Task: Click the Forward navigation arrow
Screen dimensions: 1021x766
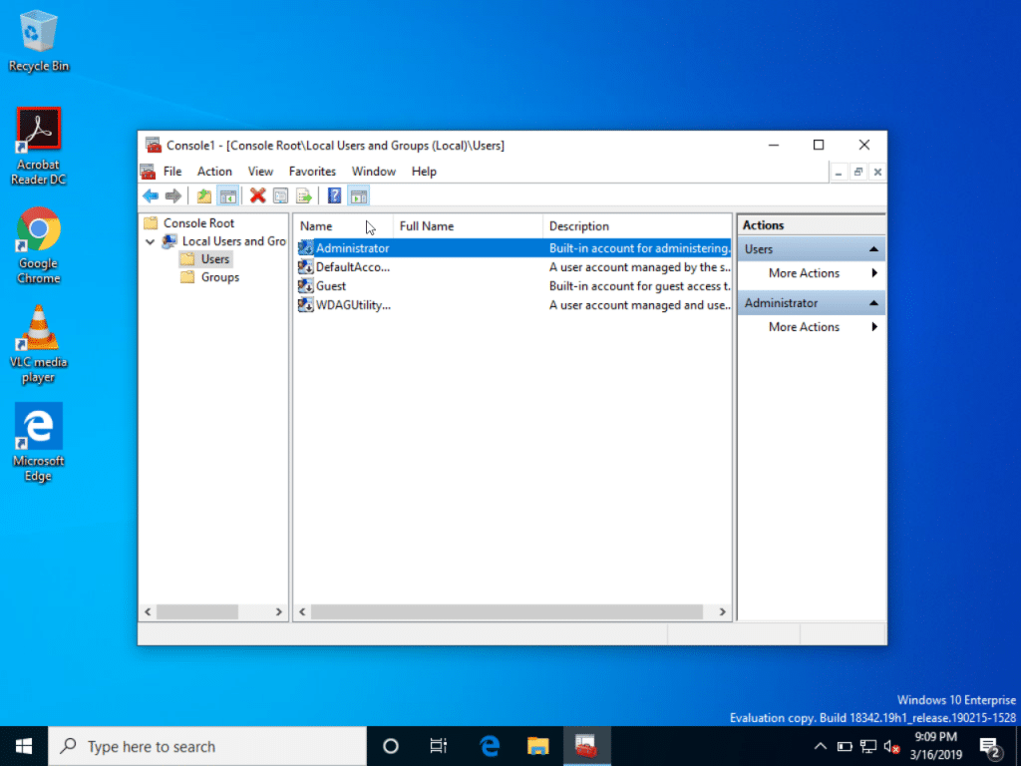Action: [174, 195]
